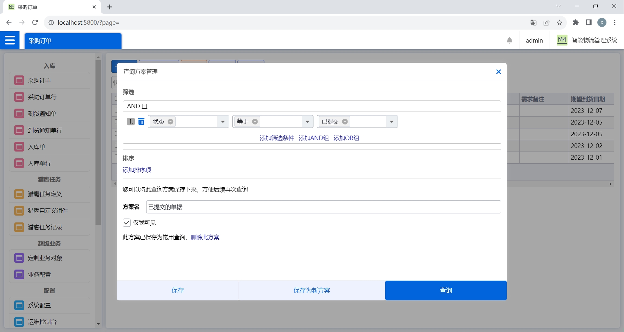Click the 期望到货日期 column header
This screenshot has height=332, width=624.
tap(591, 99)
